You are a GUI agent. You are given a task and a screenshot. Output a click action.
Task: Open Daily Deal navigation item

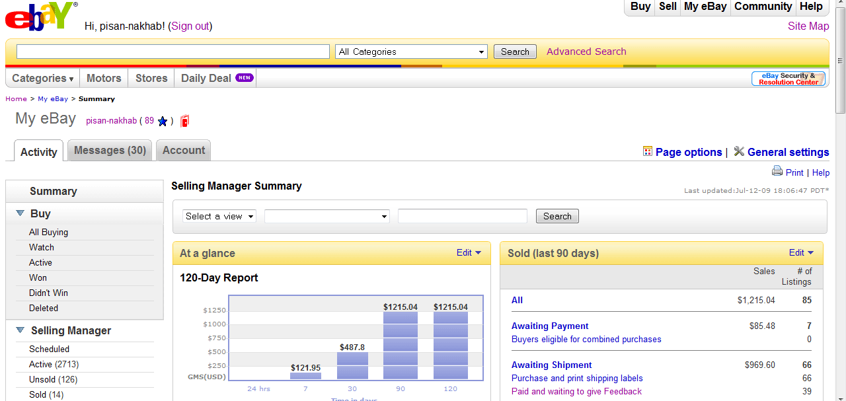coord(206,78)
